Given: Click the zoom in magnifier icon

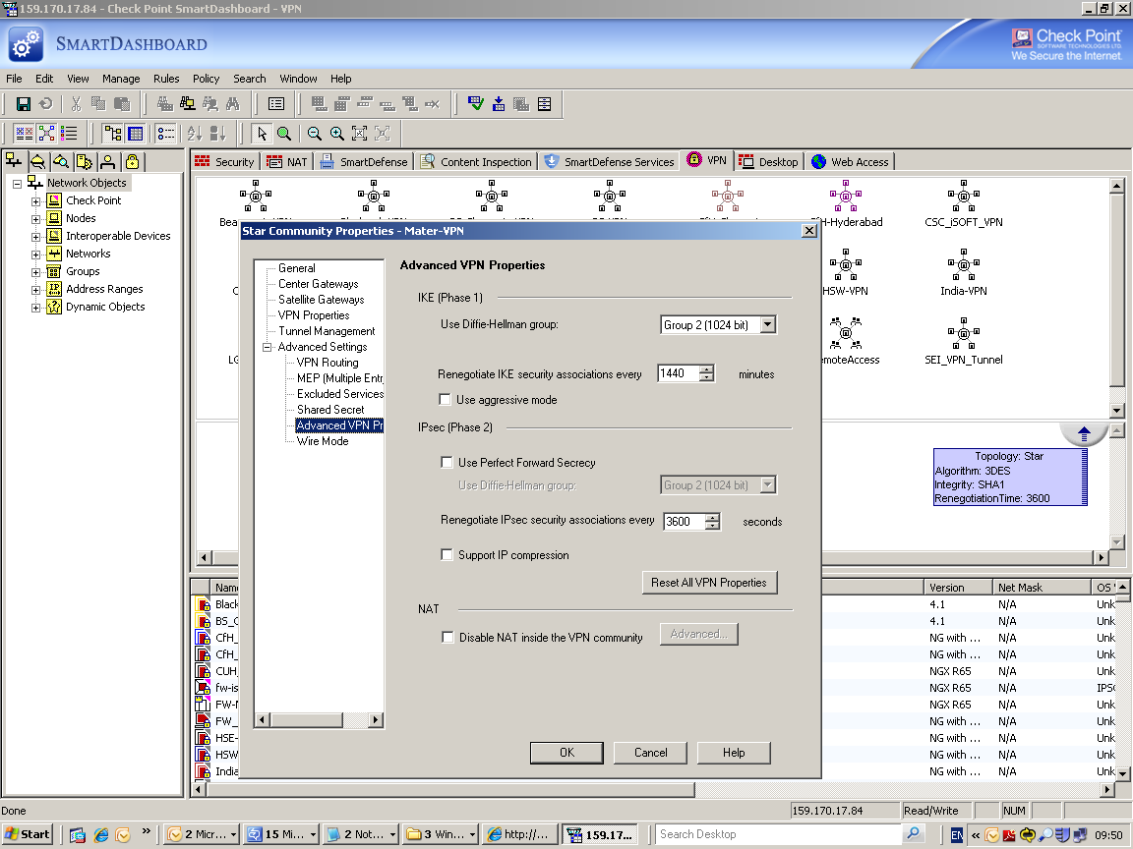Looking at the screenshot, I should click(x=336, y=133).
